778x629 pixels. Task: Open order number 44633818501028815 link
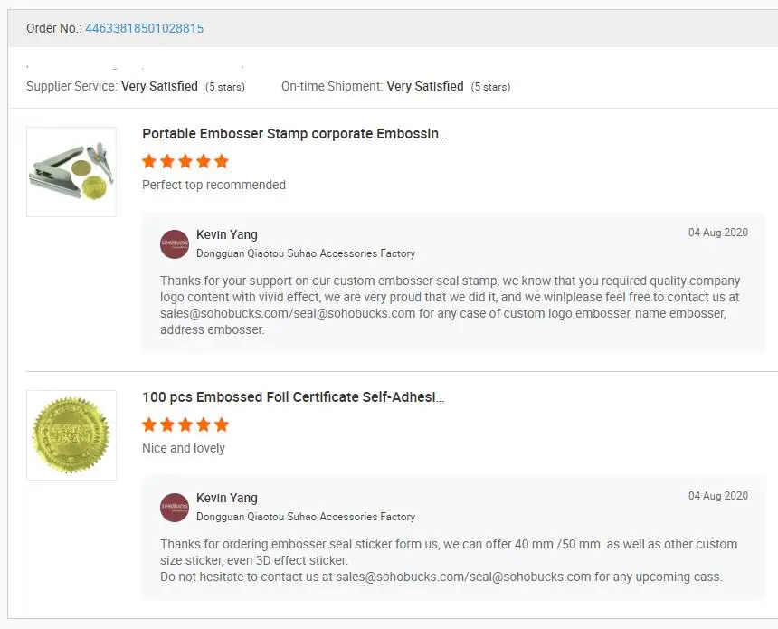tap(144, 28)
